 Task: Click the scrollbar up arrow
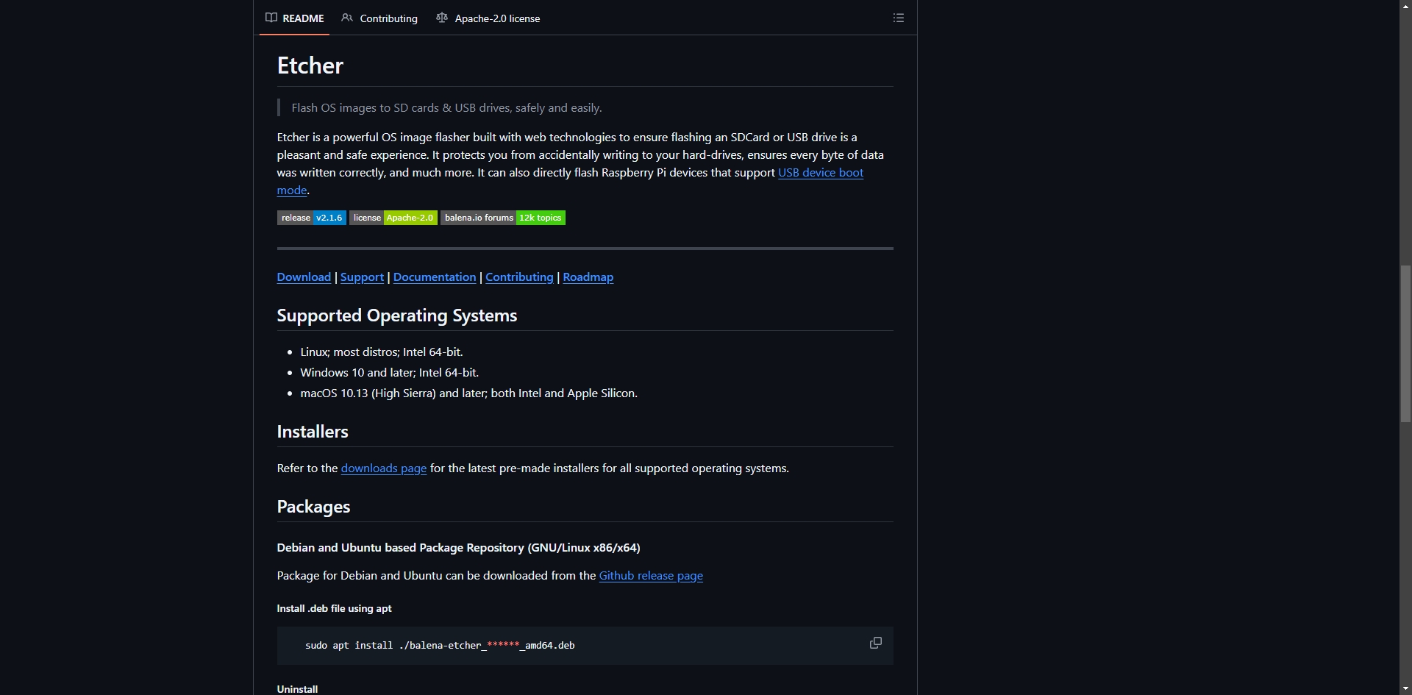point(1405,6)
